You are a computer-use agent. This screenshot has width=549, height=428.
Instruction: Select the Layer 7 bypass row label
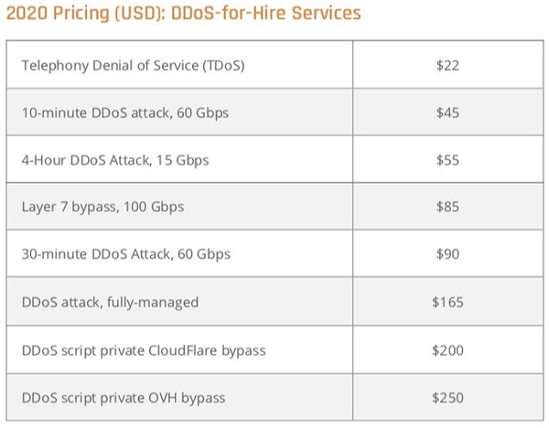[102, 208]
